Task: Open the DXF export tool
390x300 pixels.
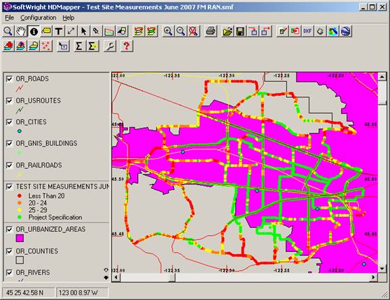Action: coord(307,31)
